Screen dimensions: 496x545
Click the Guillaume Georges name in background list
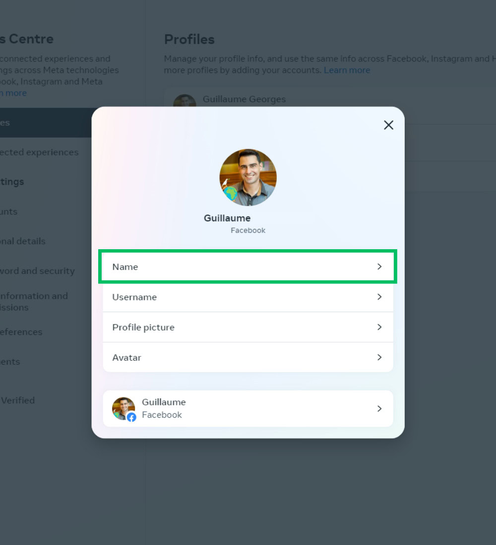pos(244,99)
